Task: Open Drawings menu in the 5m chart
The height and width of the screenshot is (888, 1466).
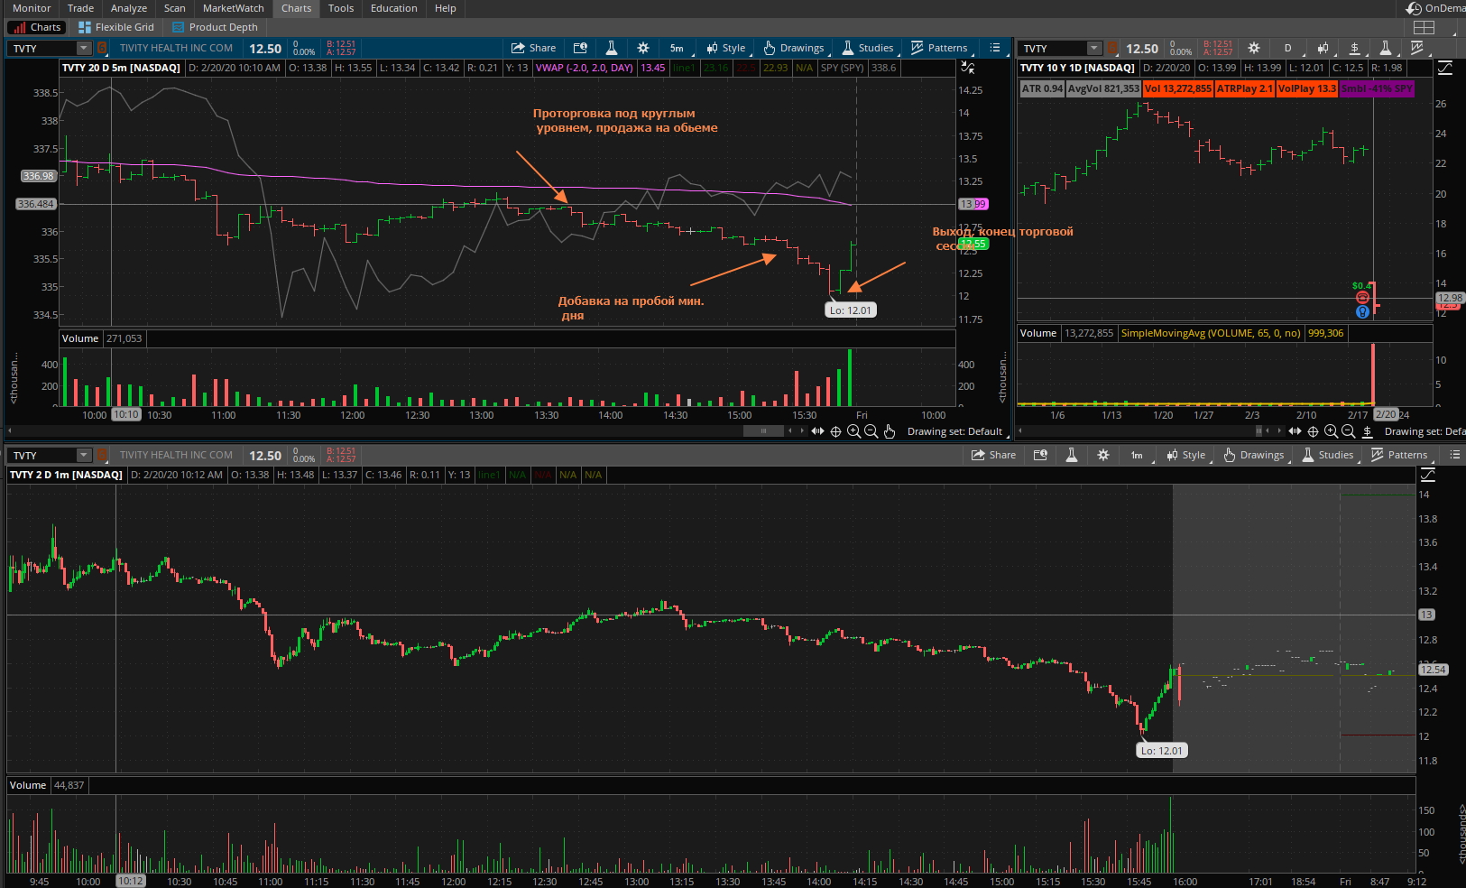Action: 794,49
